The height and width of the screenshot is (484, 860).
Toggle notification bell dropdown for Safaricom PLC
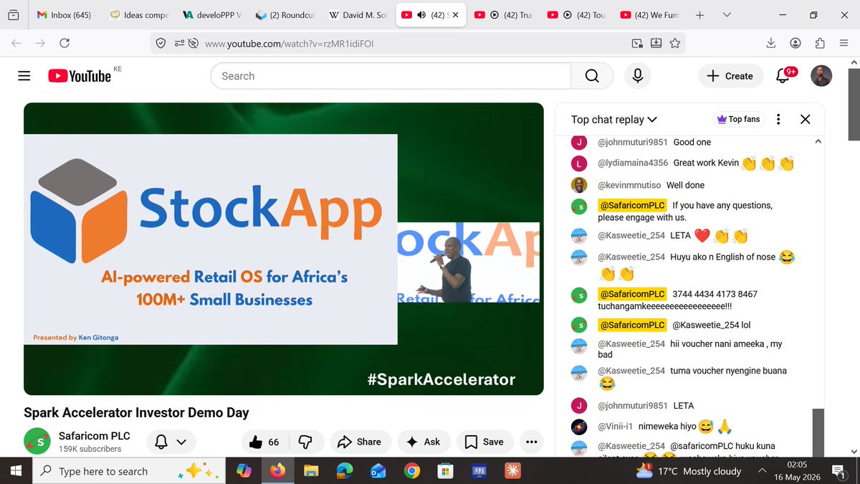click(171, 442)
